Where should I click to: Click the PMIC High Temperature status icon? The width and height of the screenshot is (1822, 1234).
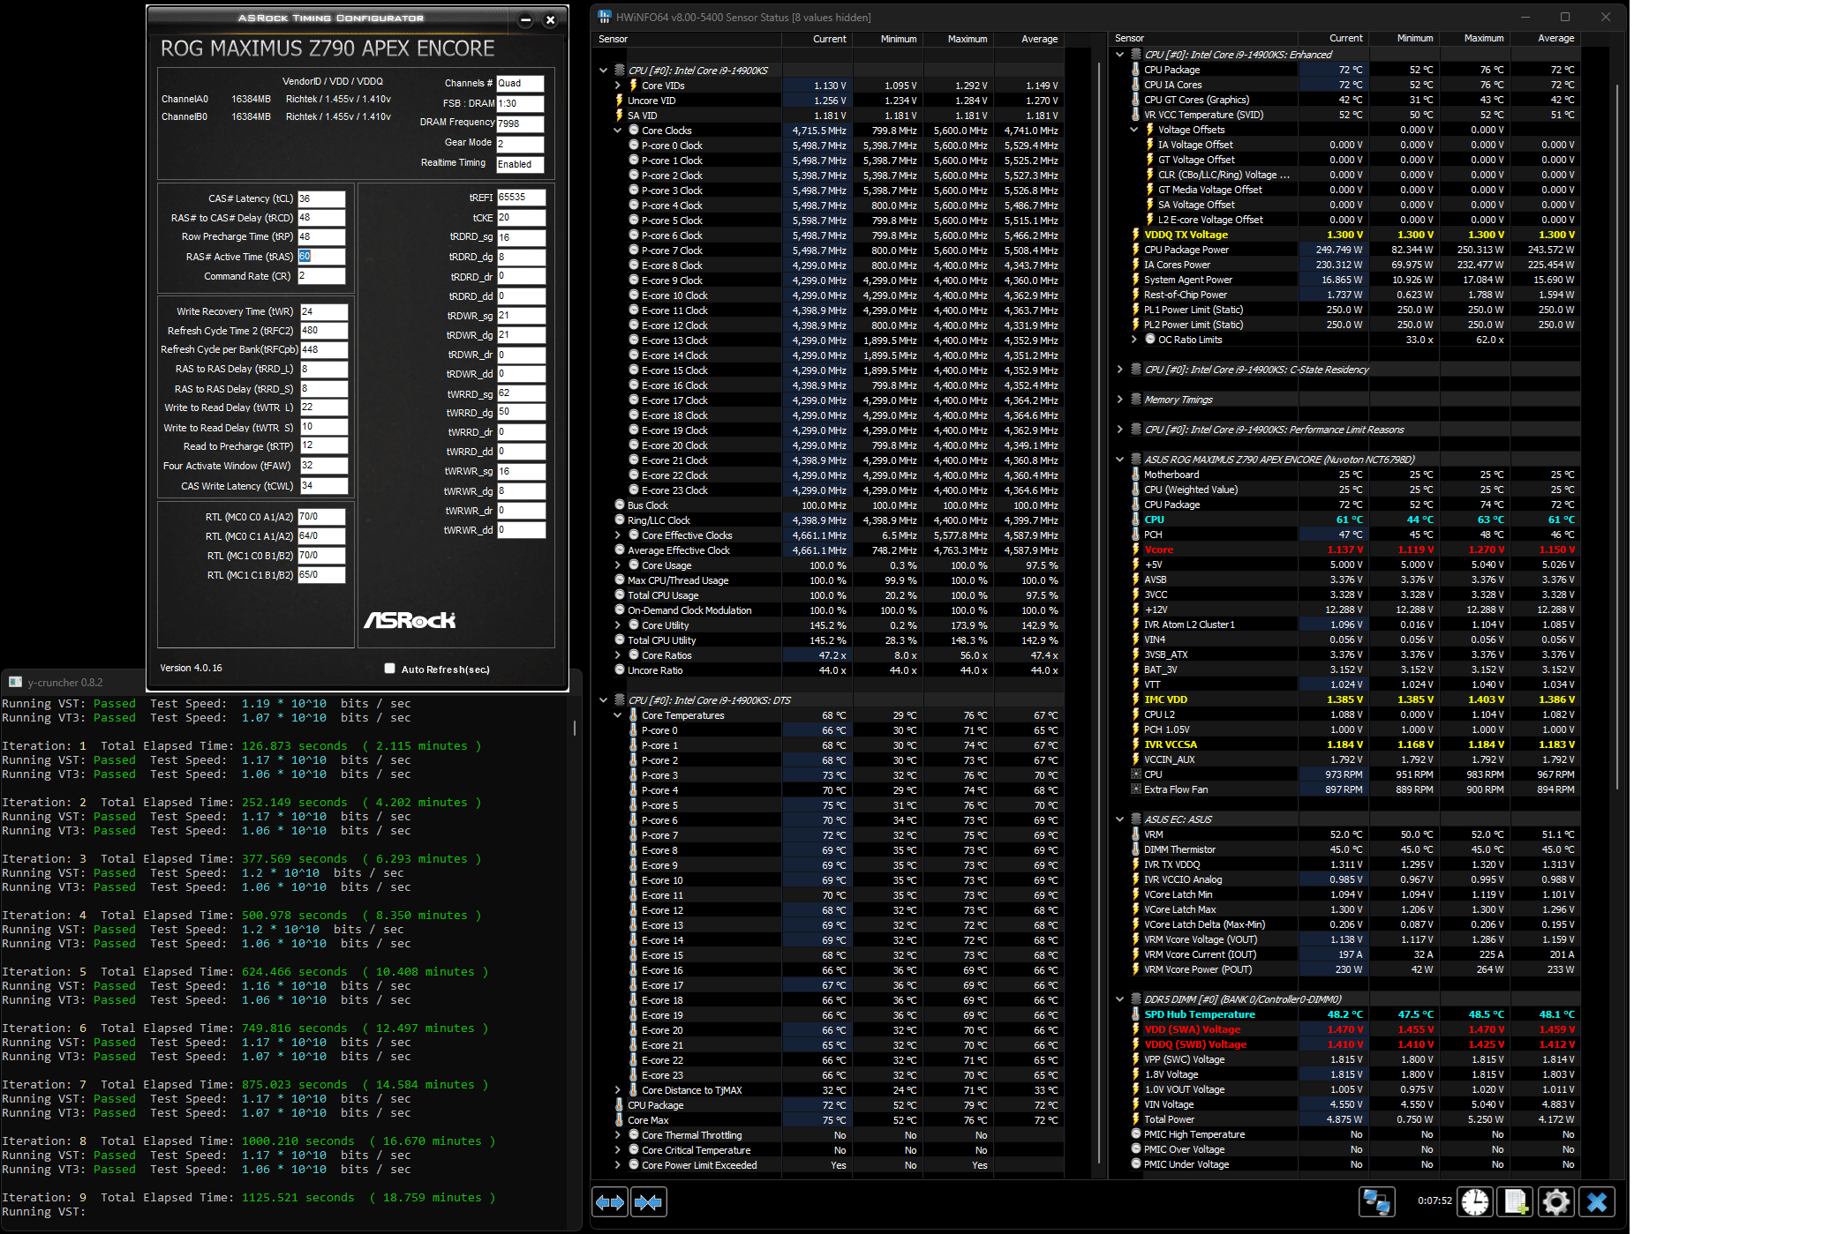(x=1136, y=1134)
